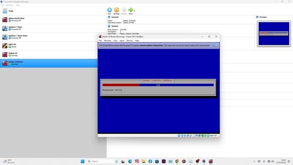
Task: Click the taskbar clock and date
Action: click(x=282, y=161)
